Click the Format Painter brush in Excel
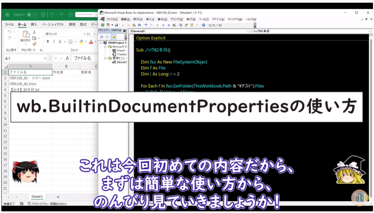The width and height of the screenshot is (374, 213). [34, 44]
